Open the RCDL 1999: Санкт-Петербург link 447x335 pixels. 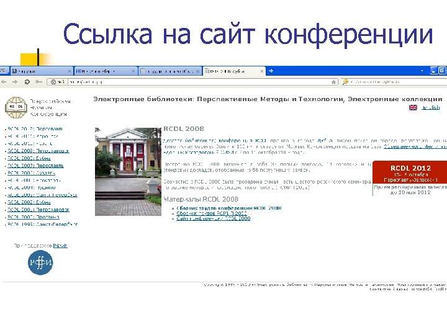point(42,225)
